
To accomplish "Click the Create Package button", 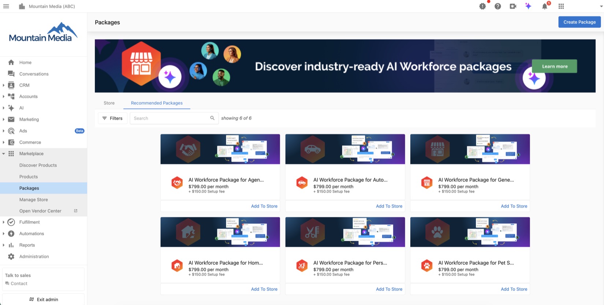I will [579, 22].
